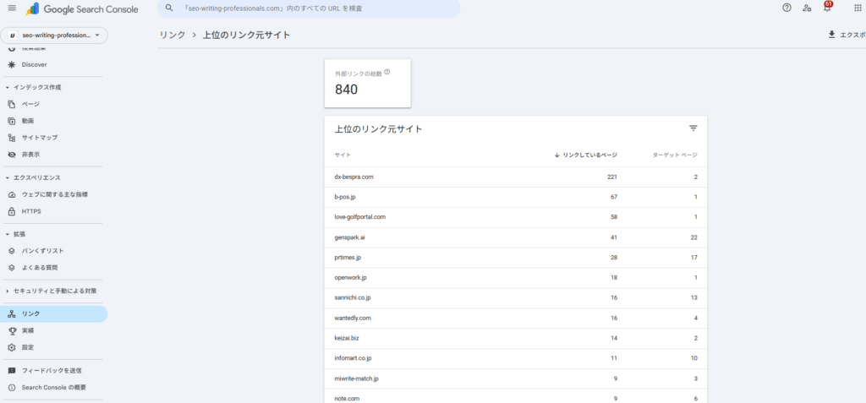Select the リンク sidebar item
This screenshot has height=403, width=866.
(54, 313)
